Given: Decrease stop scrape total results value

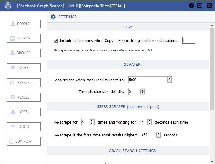Looking at the screenshot, I should pyautogui.click(x=169, y=81).
